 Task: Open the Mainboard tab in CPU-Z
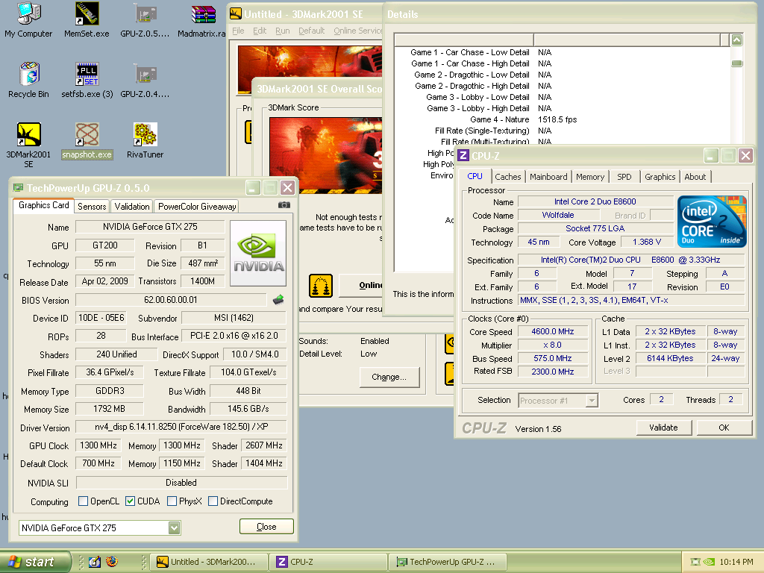coord(548,177)
